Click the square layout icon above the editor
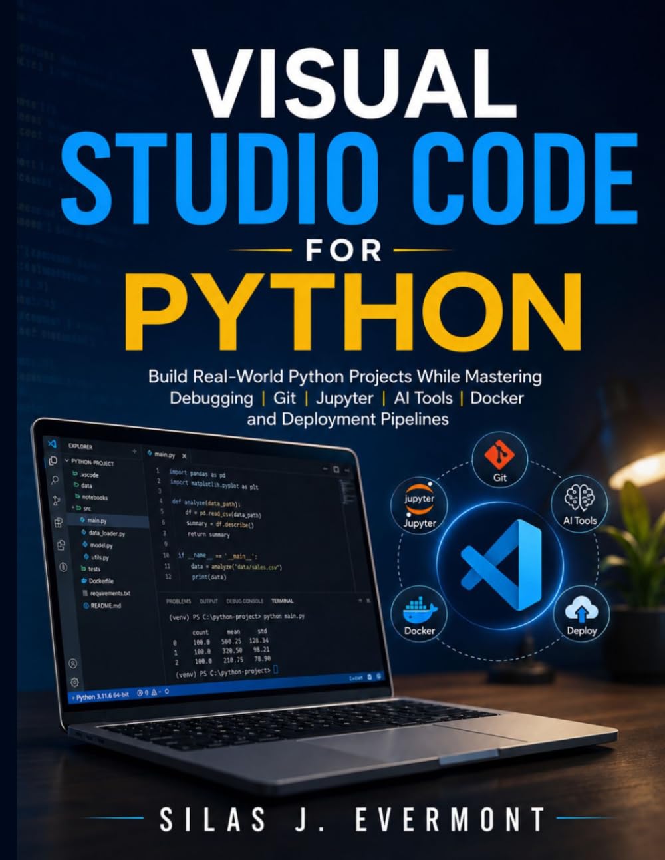665x860 pixels. click(336, 470)
